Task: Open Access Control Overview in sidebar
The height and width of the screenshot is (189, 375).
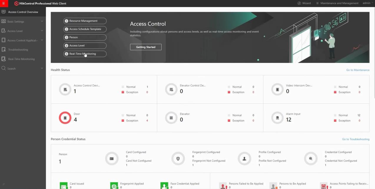Action: (23, 12)
